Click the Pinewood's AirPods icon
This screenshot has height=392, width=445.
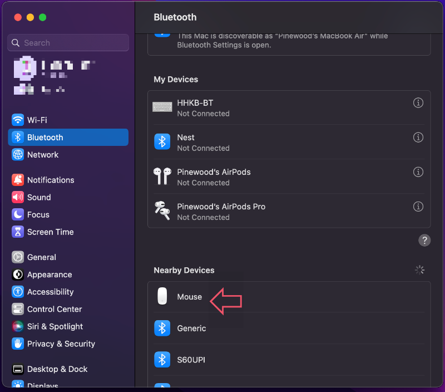[x=162, y=176]
